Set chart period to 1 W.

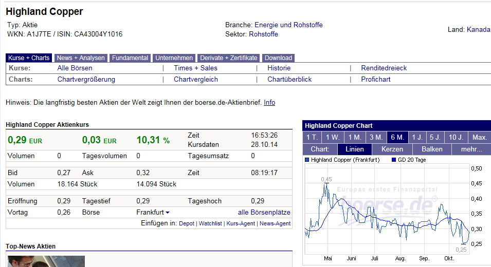click(333, 137)
